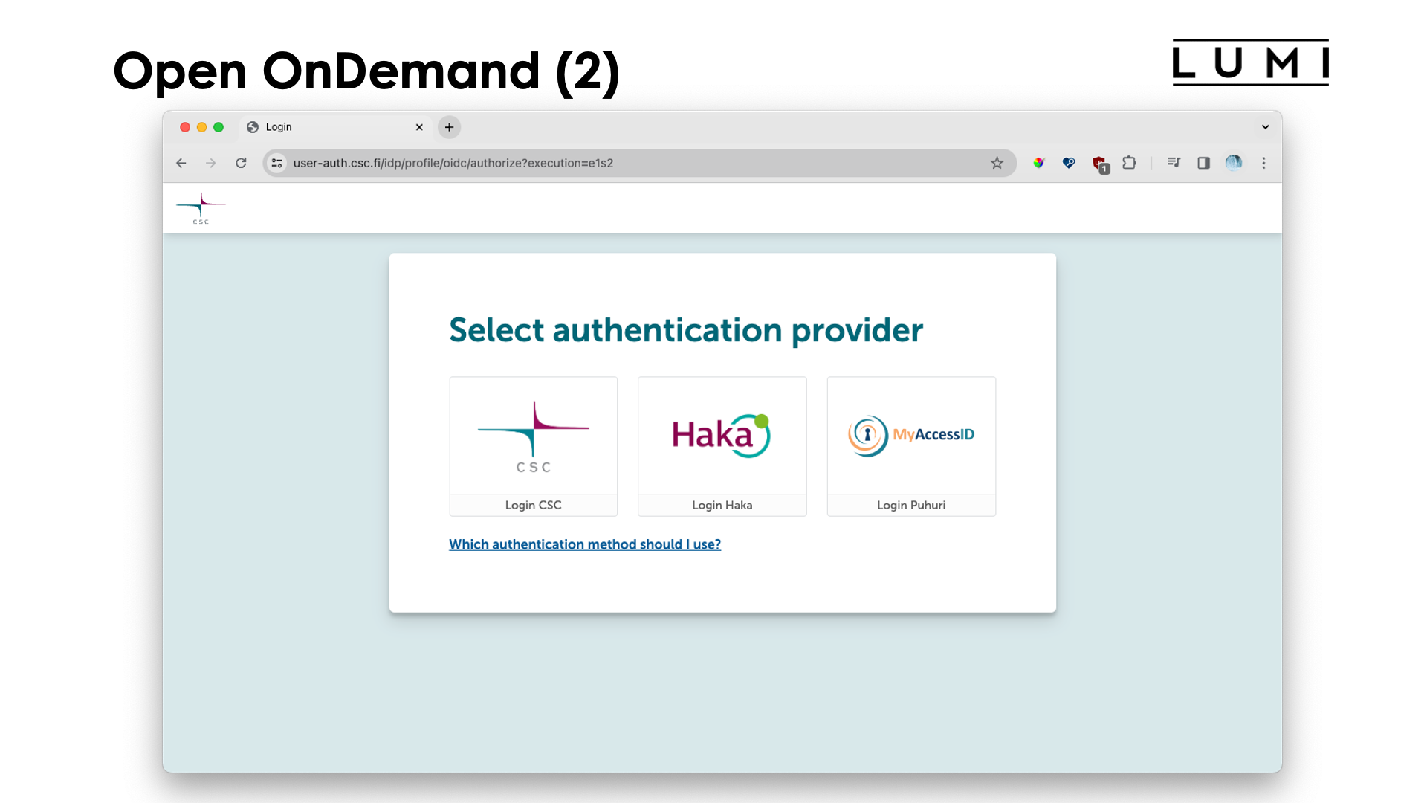Screen dimensions: 1427x803
Task: Open the blue heart extension icon
Action: [1069, 163]
